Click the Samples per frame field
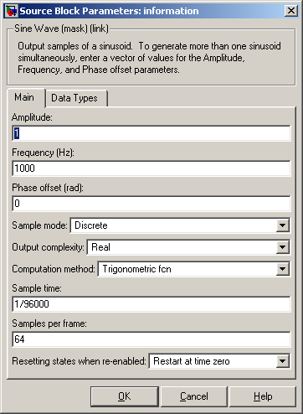Image resolution: width=303 pixels, height=414 pixels. [151, 339]
